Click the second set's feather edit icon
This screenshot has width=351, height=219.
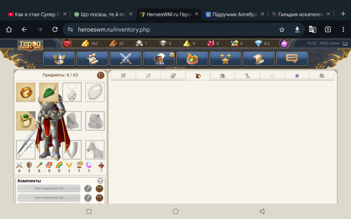[x=88, y=198]
